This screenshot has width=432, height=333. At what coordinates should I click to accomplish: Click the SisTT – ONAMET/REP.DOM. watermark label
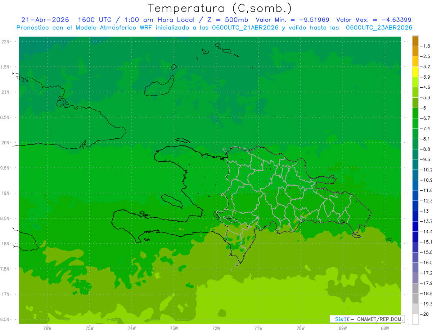pos(367,319)
